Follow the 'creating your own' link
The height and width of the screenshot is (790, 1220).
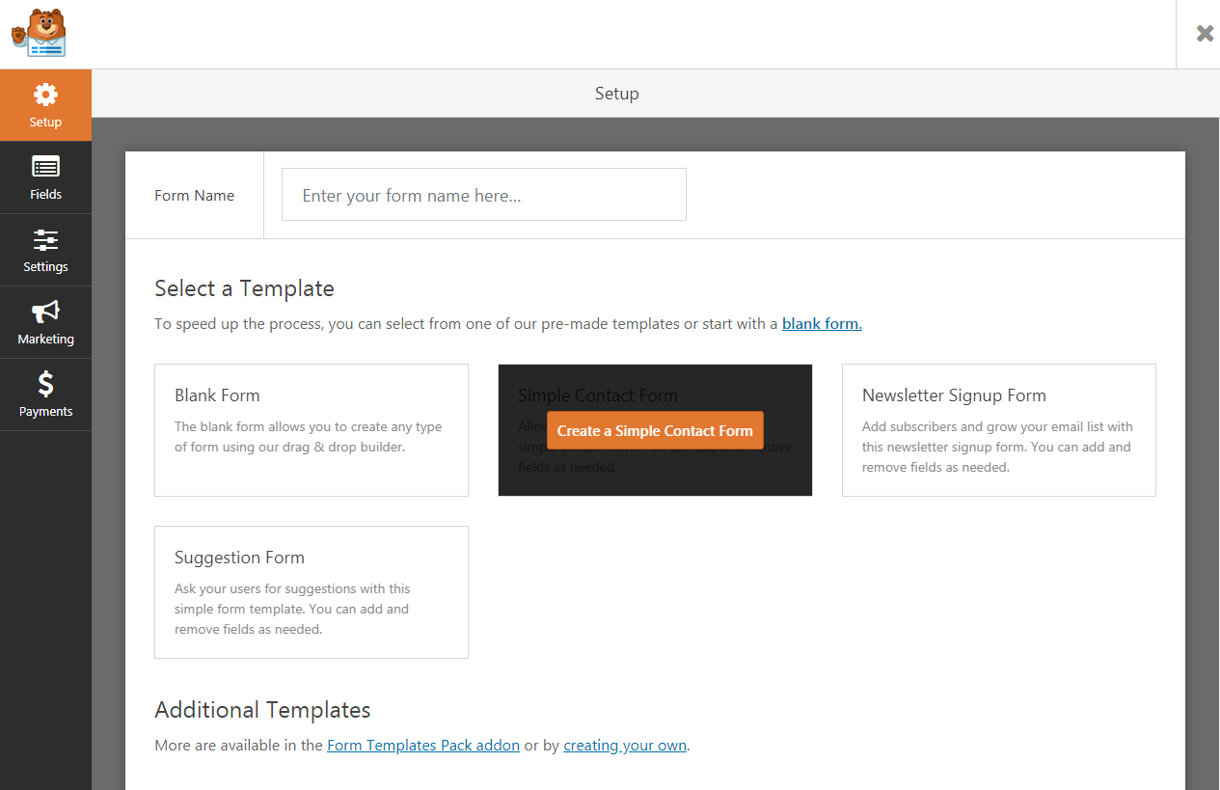pyautogui.click(x=625, y=746)
